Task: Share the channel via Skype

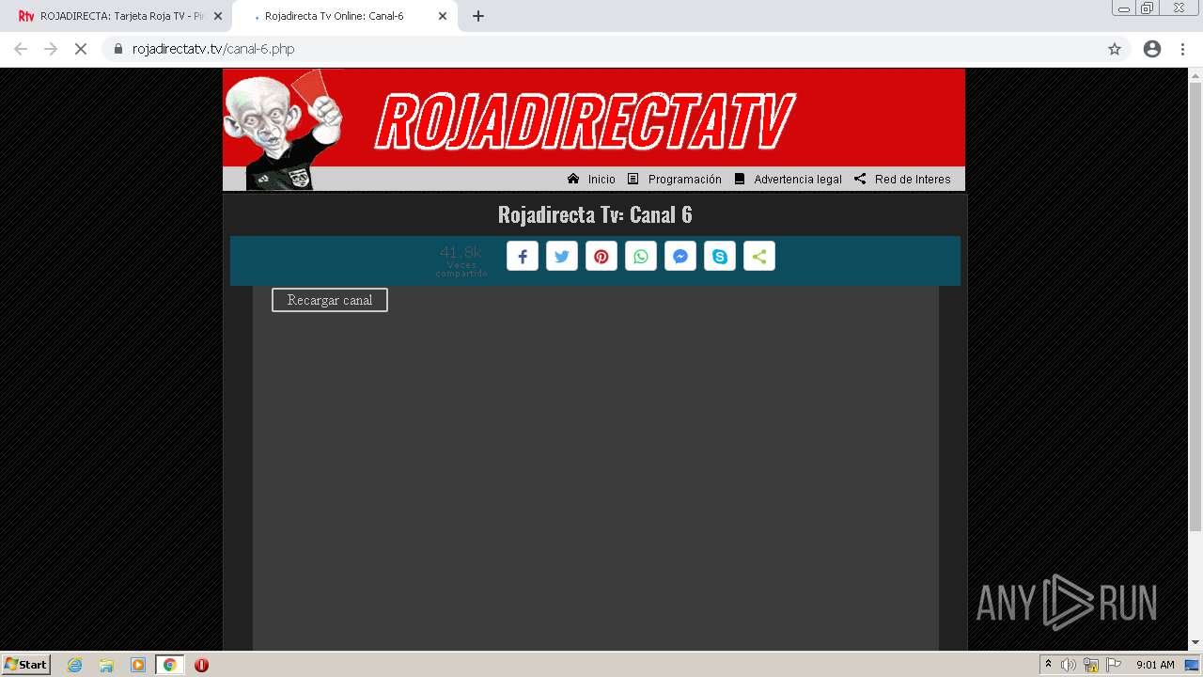Action: coord(720,257)
